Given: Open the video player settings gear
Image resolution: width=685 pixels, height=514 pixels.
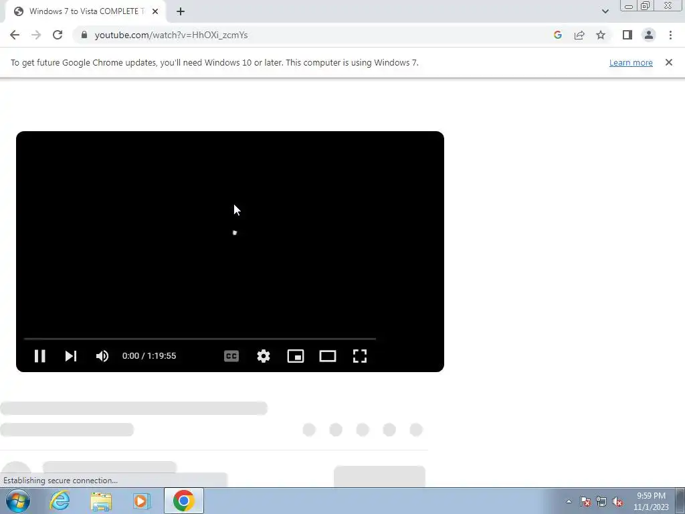Looking at the screenshot, I should click(264, 356).
